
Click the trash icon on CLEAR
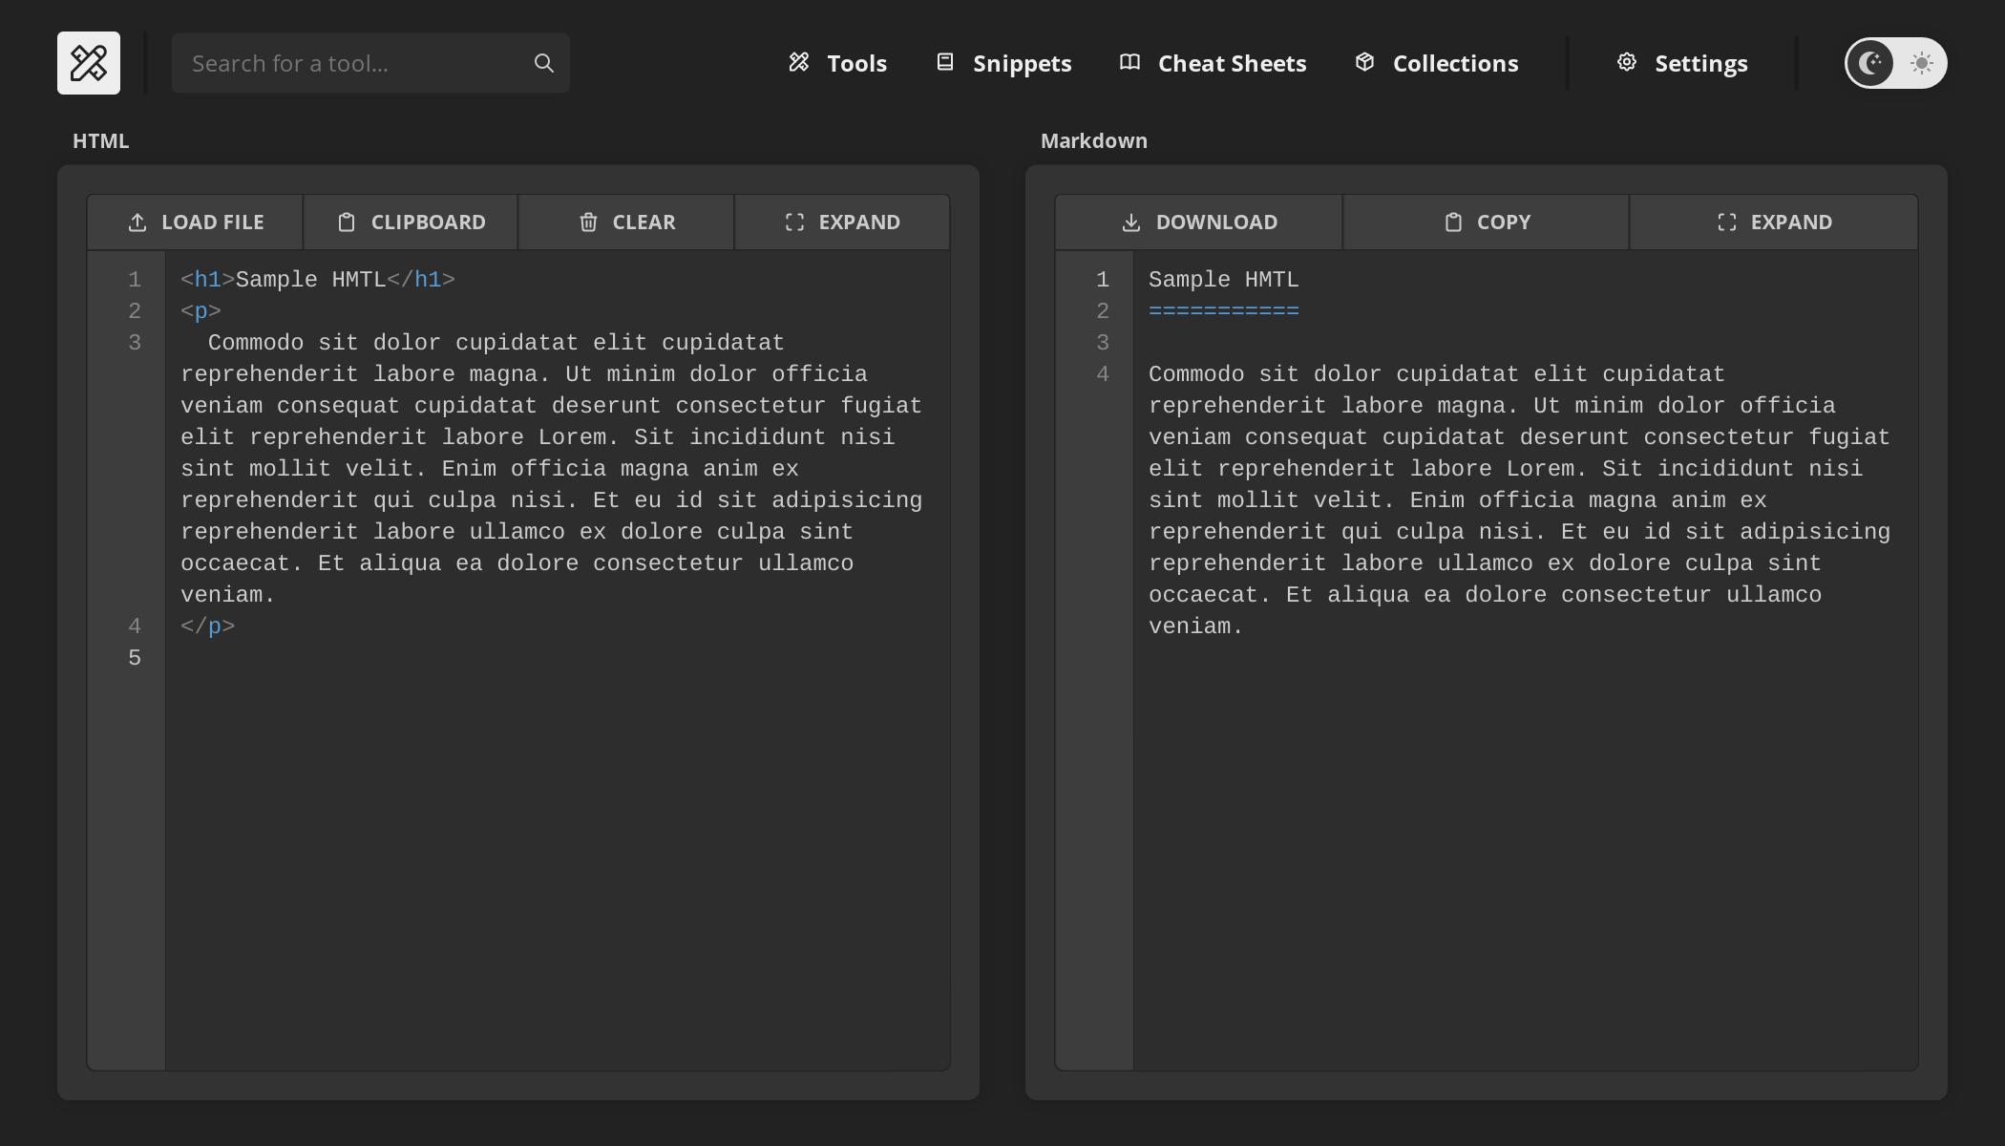(x=588, y=223)
